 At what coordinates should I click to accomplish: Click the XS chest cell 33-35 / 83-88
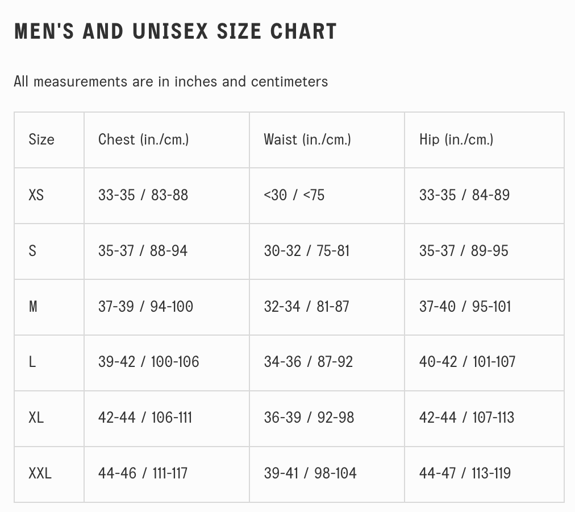click(x=143, y=195)
